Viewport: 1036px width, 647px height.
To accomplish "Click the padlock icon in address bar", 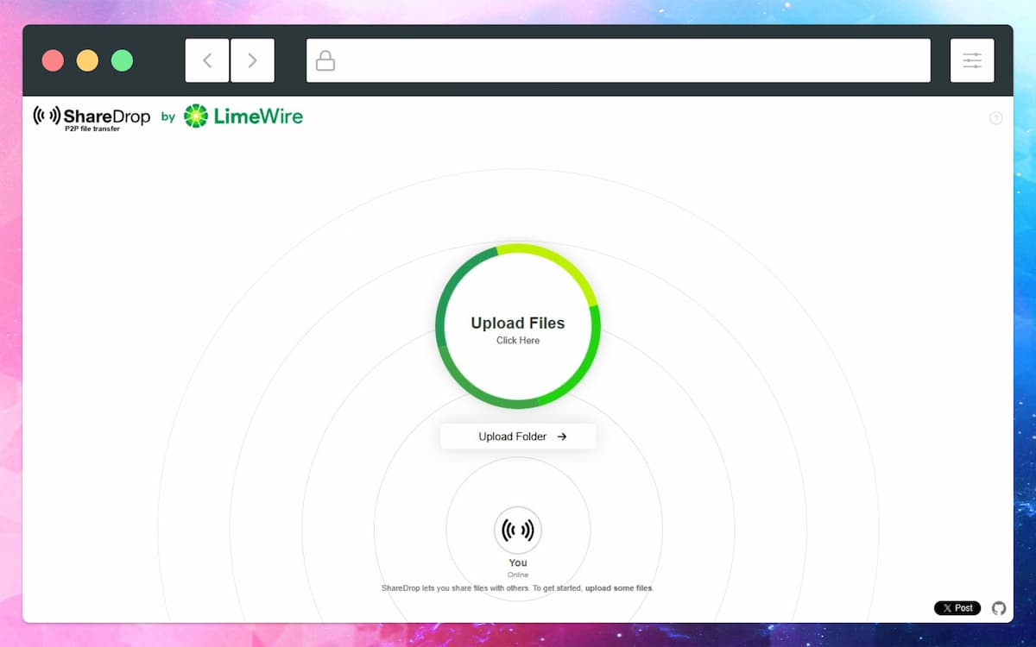I will [x=325, y=60].
